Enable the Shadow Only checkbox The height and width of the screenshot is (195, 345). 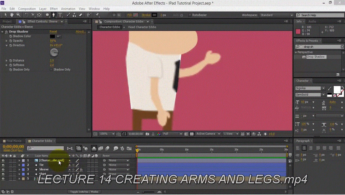click(x=51, y=70)
